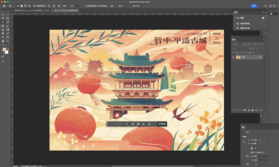The image size is (279, 167).
Task: Toggle the 对象查找程序 checkbox
Action: click(34, 6)
